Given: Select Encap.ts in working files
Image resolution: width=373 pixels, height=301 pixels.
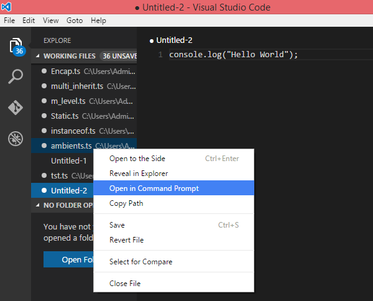Looking at the screenshot, I should click(x=66, y=71).
